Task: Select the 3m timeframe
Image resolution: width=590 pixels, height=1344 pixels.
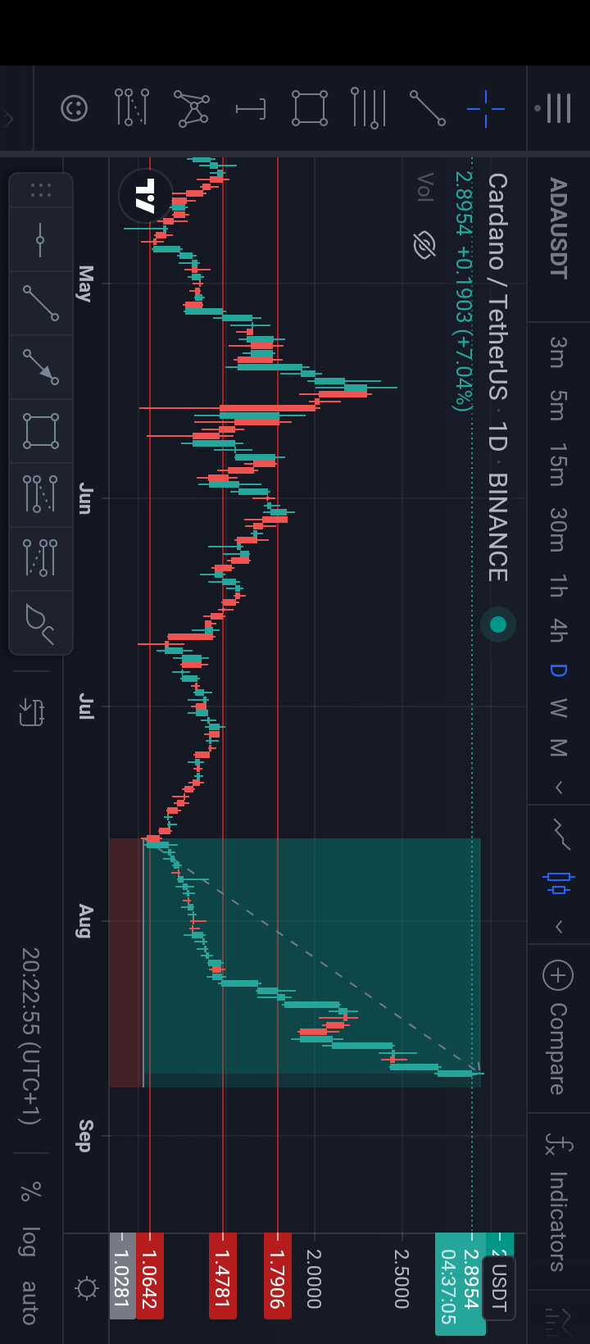Action: 557,352
